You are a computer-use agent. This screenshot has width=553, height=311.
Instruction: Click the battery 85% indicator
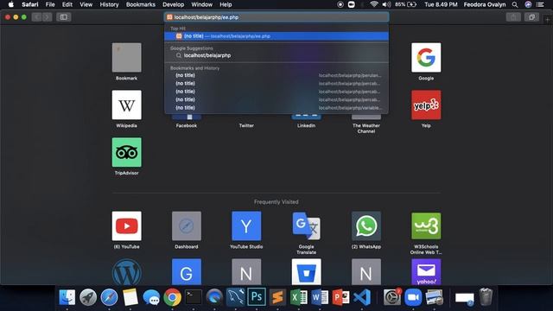click(x=405, y=4)
